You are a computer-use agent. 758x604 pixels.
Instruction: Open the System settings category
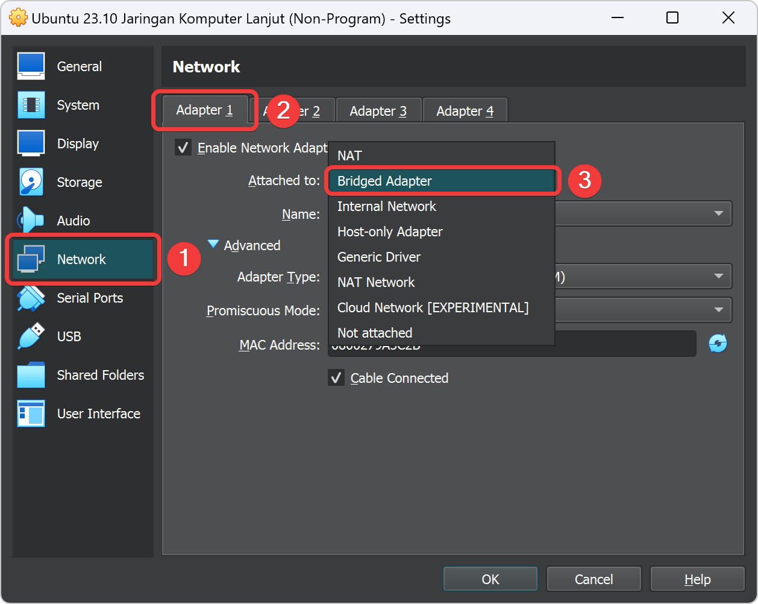84,105
